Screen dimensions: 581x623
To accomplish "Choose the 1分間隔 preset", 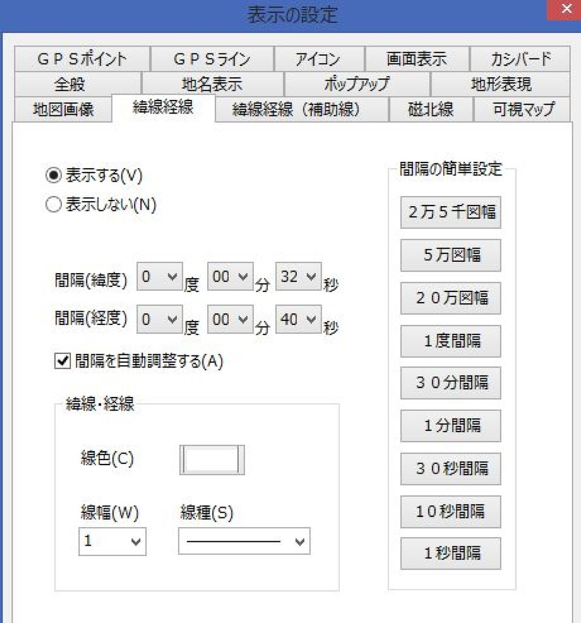I will (451, 426).
